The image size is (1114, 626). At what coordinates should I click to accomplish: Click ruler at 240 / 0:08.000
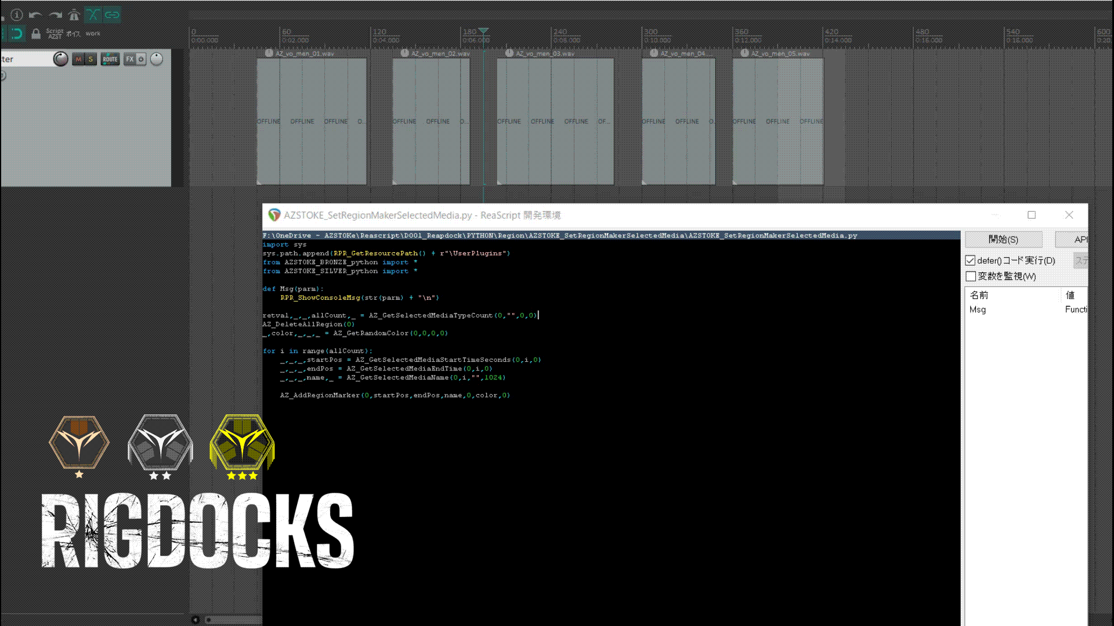[x=566, y=36]
